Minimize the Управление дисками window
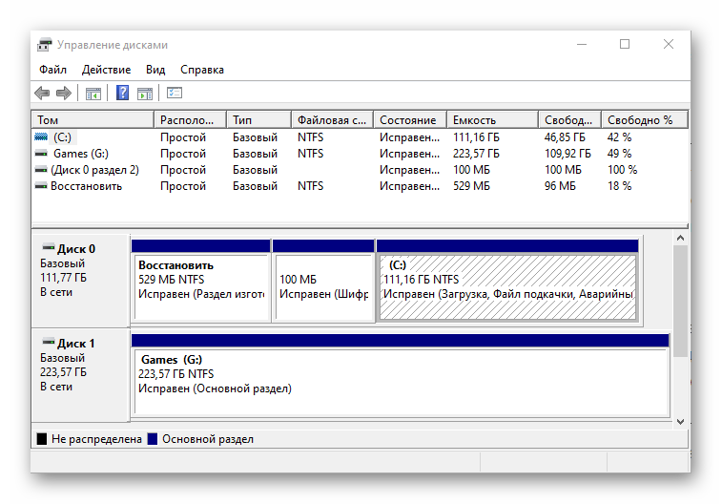The image size is (722, 504). click(582, 44)
